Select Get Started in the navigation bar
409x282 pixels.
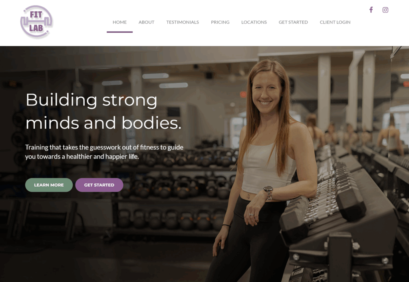tap(293, 22)
